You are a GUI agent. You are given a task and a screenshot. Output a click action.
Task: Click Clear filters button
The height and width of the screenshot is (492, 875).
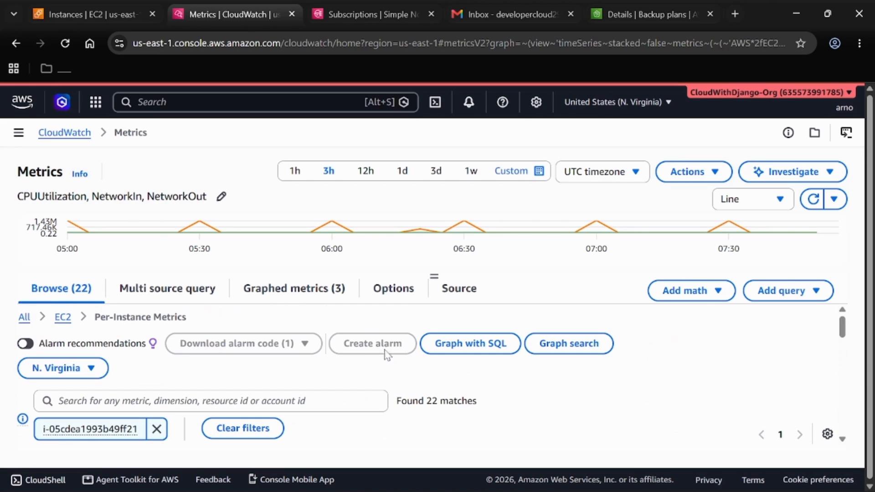[243, 428]
